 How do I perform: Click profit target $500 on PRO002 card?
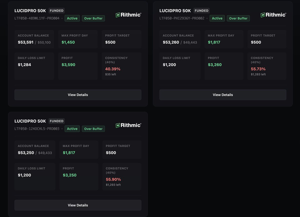point(256,42)
